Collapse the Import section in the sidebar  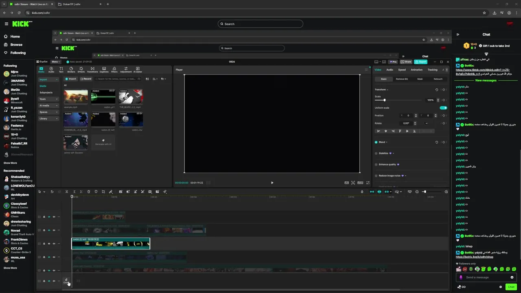48,79
